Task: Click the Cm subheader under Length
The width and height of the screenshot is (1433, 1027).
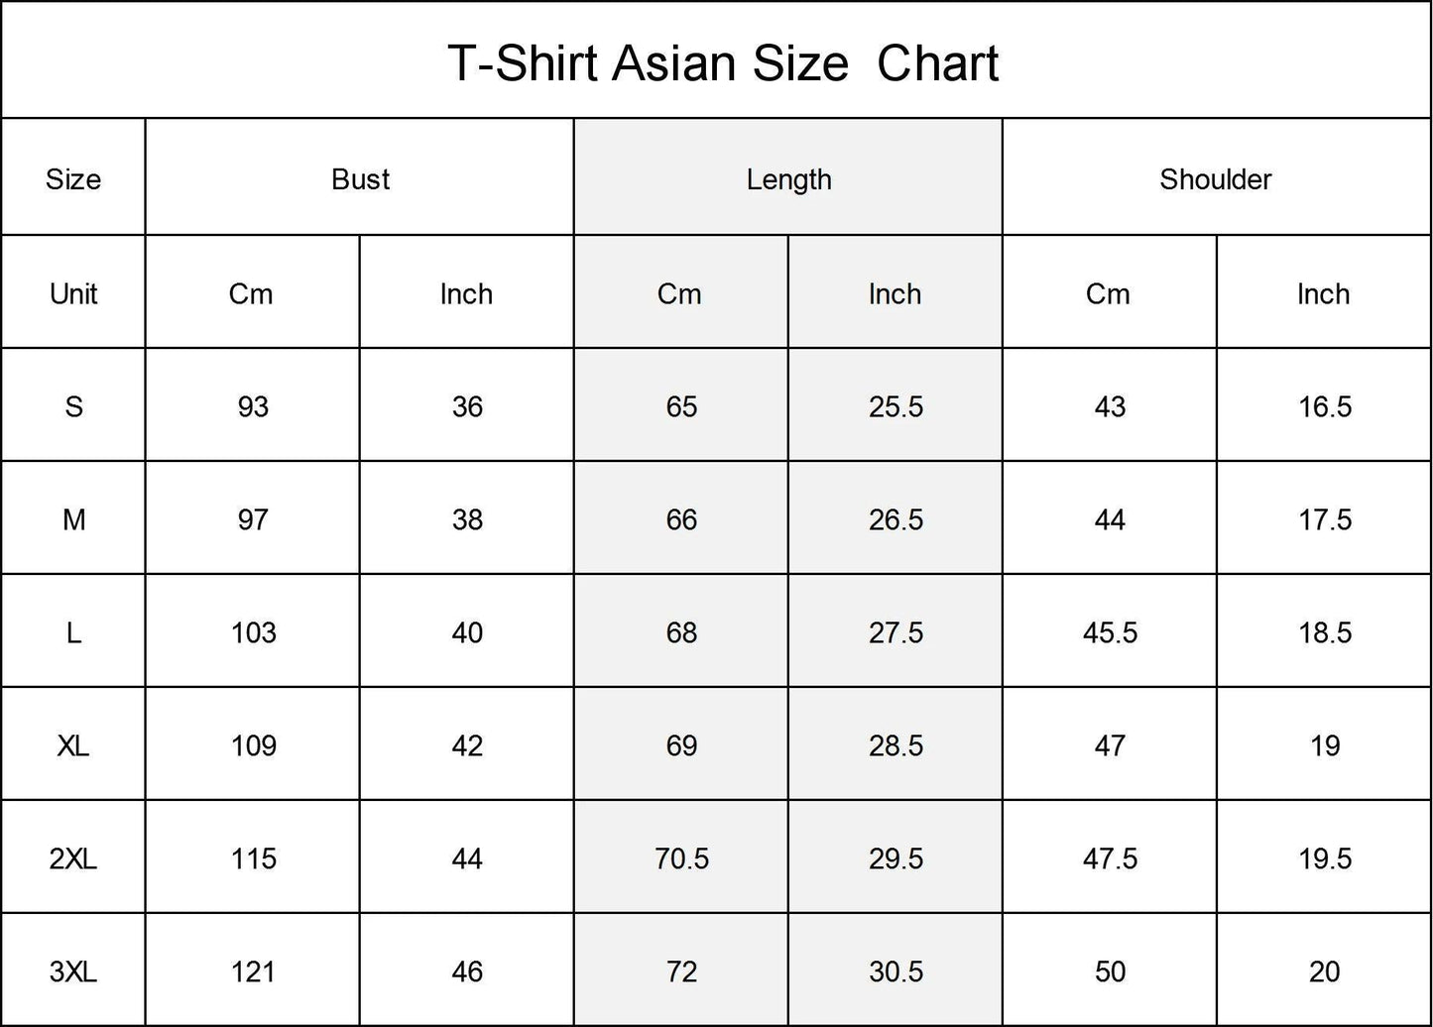Action: coord(679,293)
